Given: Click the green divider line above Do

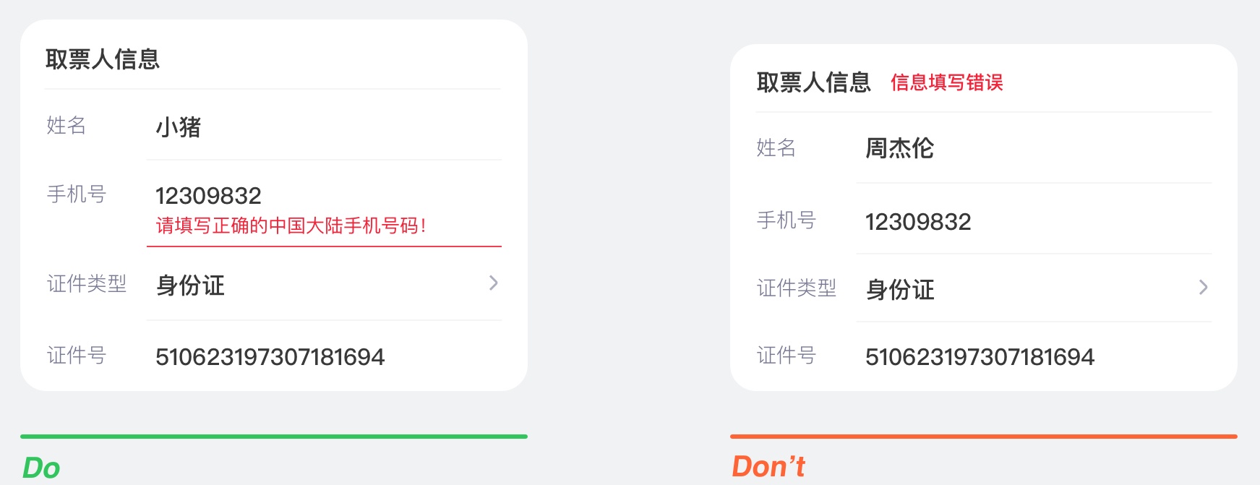Looking at the screenshot, I should click(x=275, y=435).
